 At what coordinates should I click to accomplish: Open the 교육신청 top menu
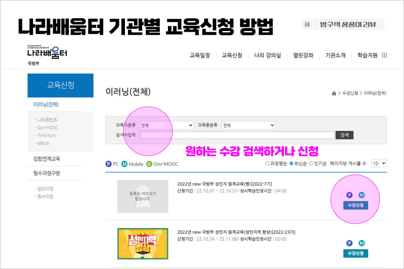point(232,55)
